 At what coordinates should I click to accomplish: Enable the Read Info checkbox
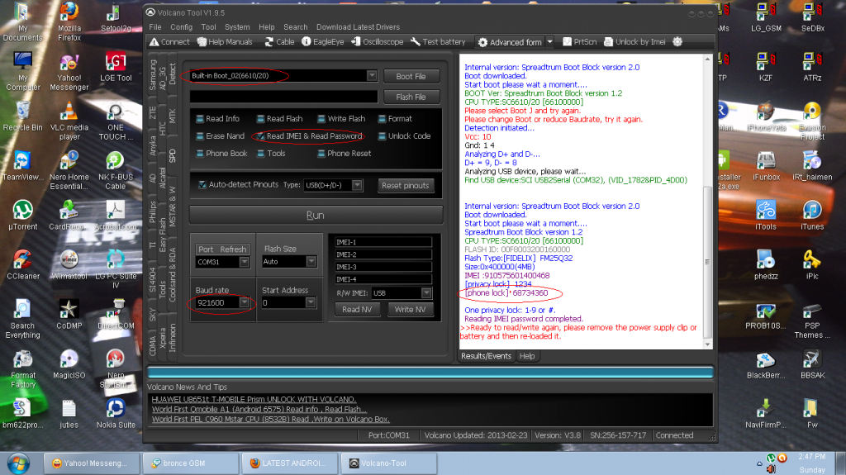click(x=200, y=119)
